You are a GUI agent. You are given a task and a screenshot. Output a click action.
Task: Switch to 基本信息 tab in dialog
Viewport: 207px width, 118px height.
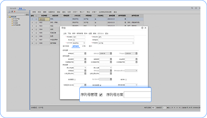point(66,46)
